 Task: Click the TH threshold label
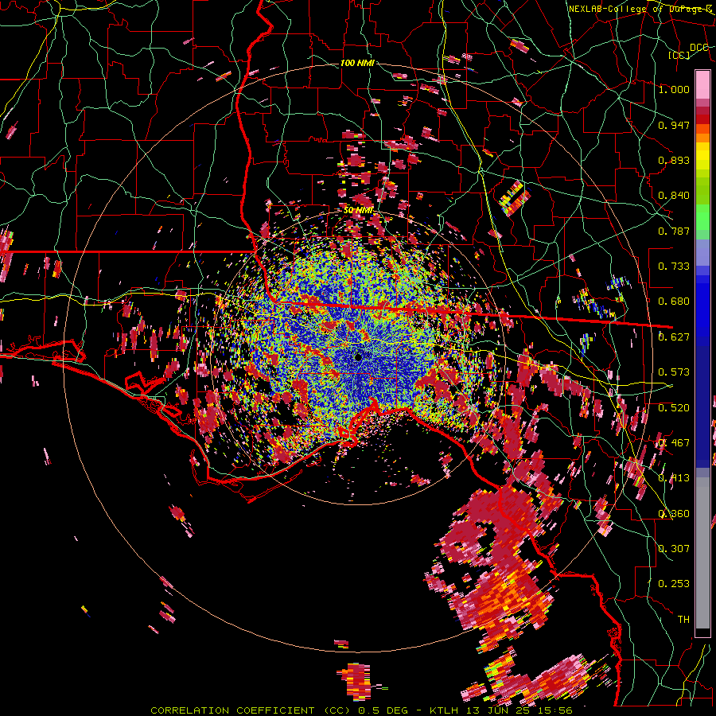pyautogui.click(x=683, y=620)
